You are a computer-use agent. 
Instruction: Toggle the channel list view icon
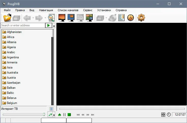coord(51,109)
